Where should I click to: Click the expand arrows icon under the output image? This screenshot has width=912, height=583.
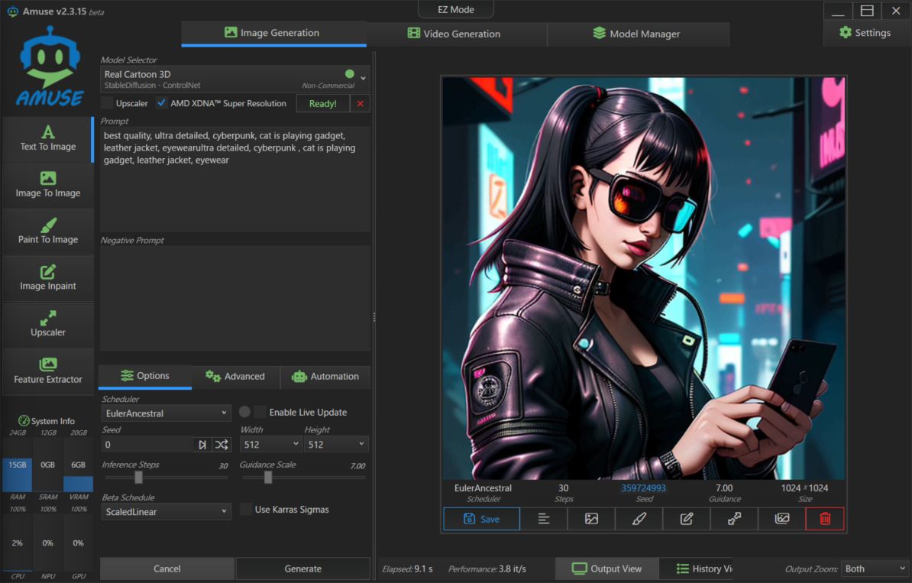tap(734, 519)
